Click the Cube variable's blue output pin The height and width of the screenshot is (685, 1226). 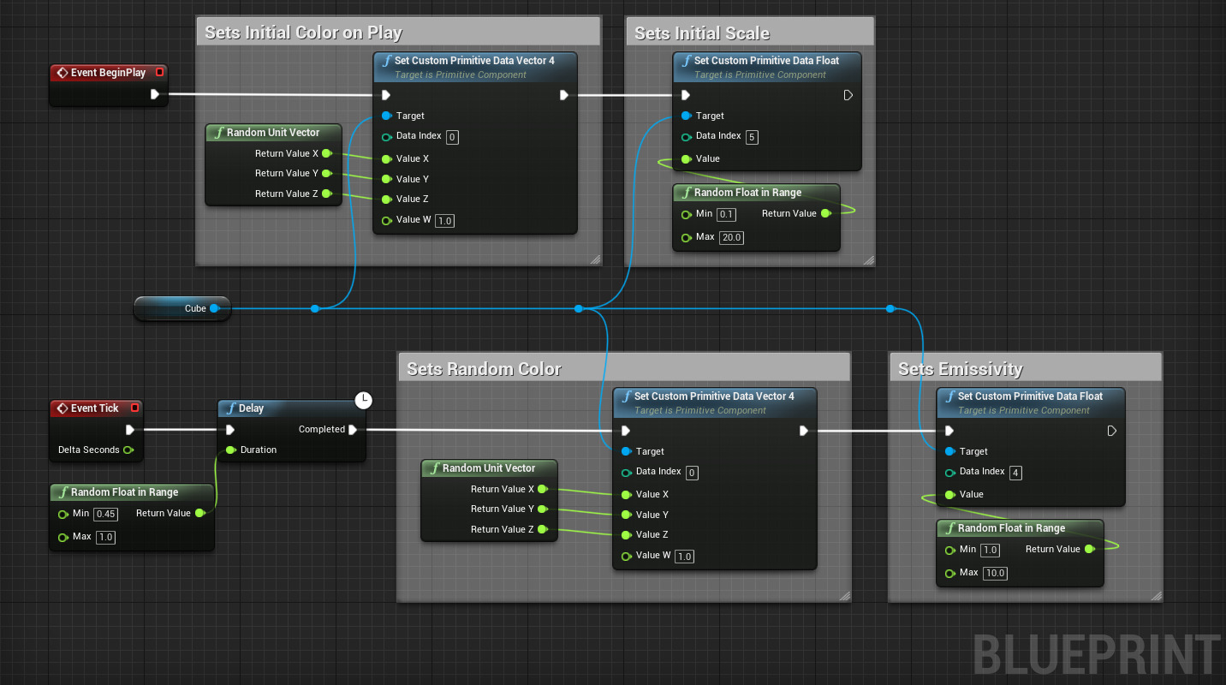(214, 308)
